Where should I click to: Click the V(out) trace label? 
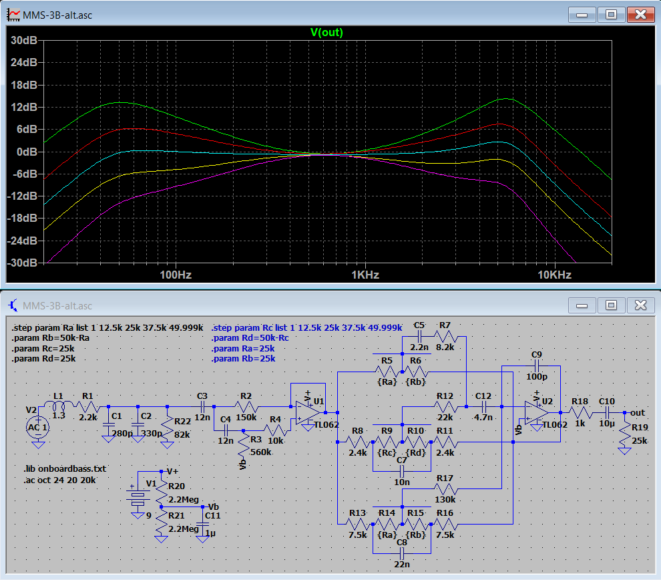point(326,33)
